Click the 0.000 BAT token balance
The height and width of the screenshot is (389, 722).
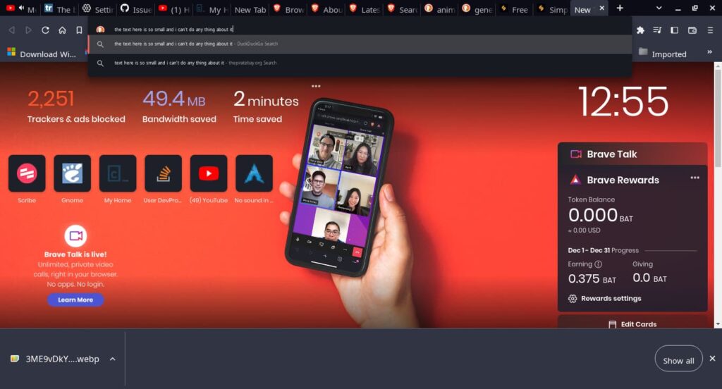click(601, 216)
